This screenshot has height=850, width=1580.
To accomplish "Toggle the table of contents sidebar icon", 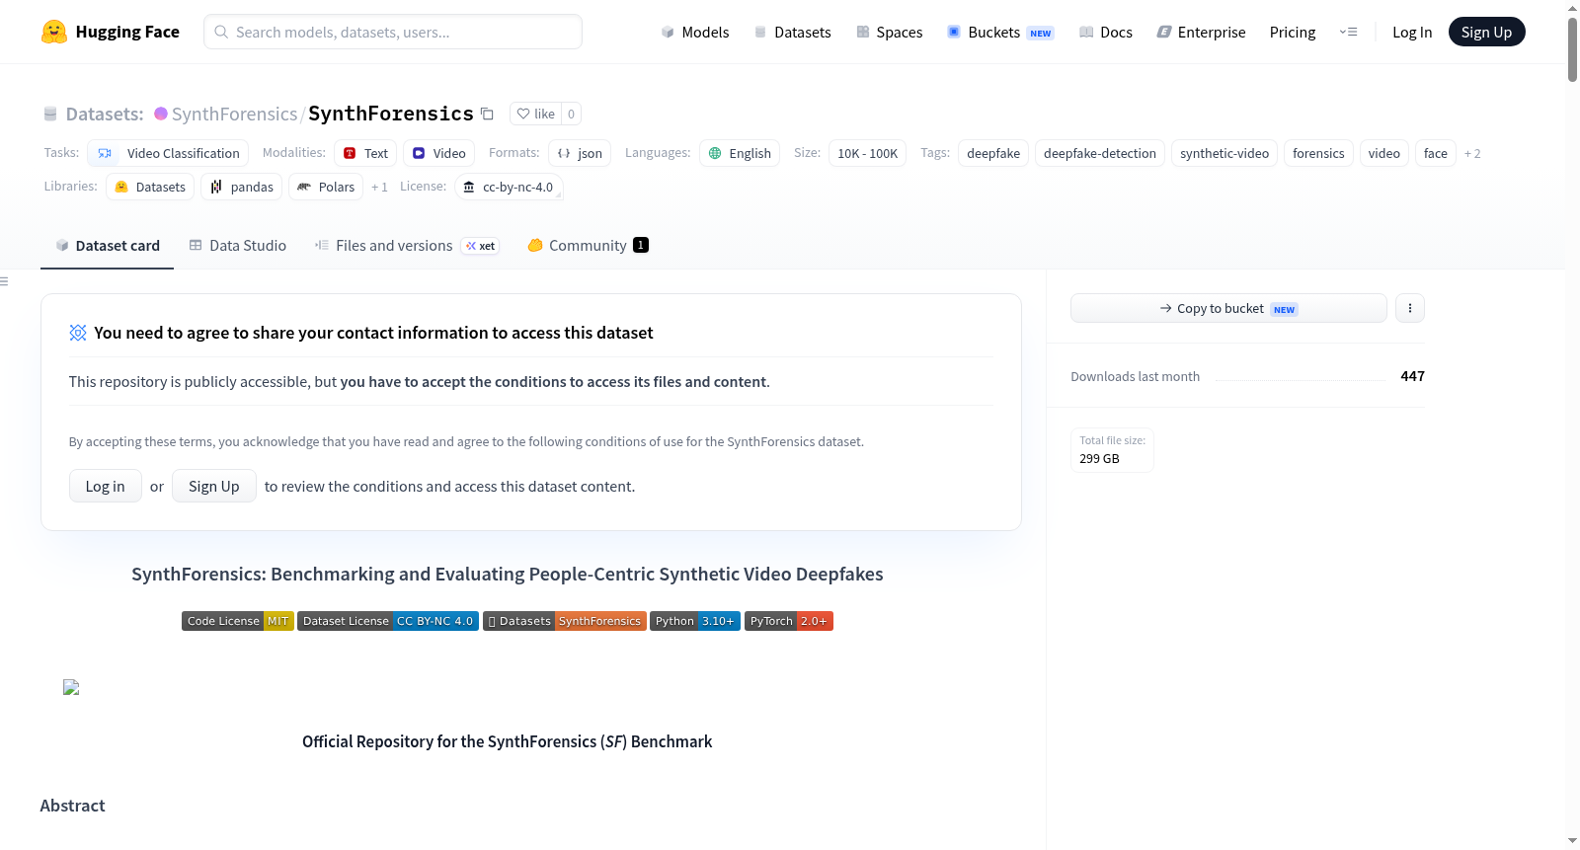I will click(x=5, y=281).
